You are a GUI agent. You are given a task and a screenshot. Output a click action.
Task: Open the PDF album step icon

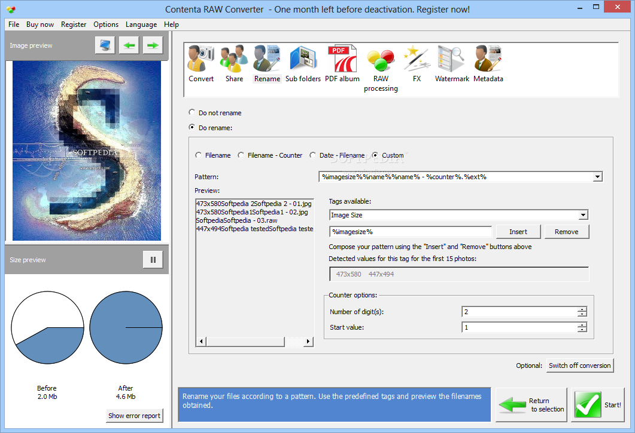click(342, 64)
